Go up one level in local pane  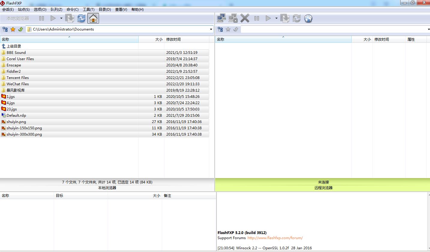tap(21, 29)
